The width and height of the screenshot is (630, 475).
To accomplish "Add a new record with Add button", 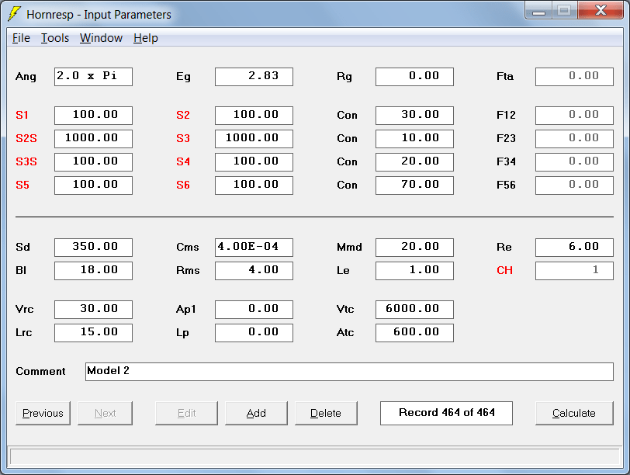I will click(x=256, y=413).
